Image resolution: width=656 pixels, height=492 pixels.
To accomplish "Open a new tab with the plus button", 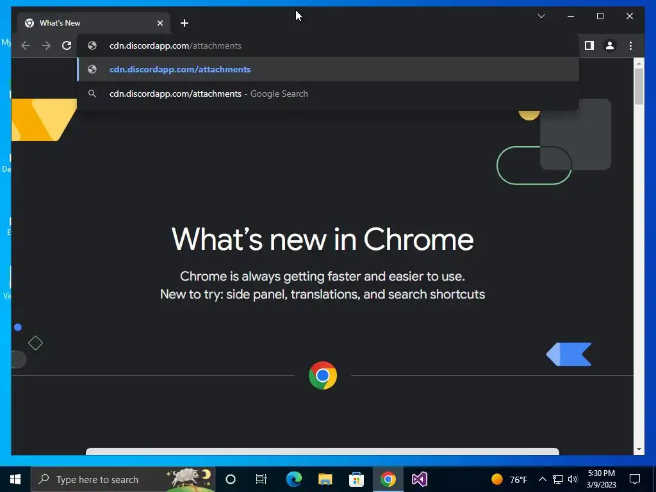I will click(x=184, y=23).
